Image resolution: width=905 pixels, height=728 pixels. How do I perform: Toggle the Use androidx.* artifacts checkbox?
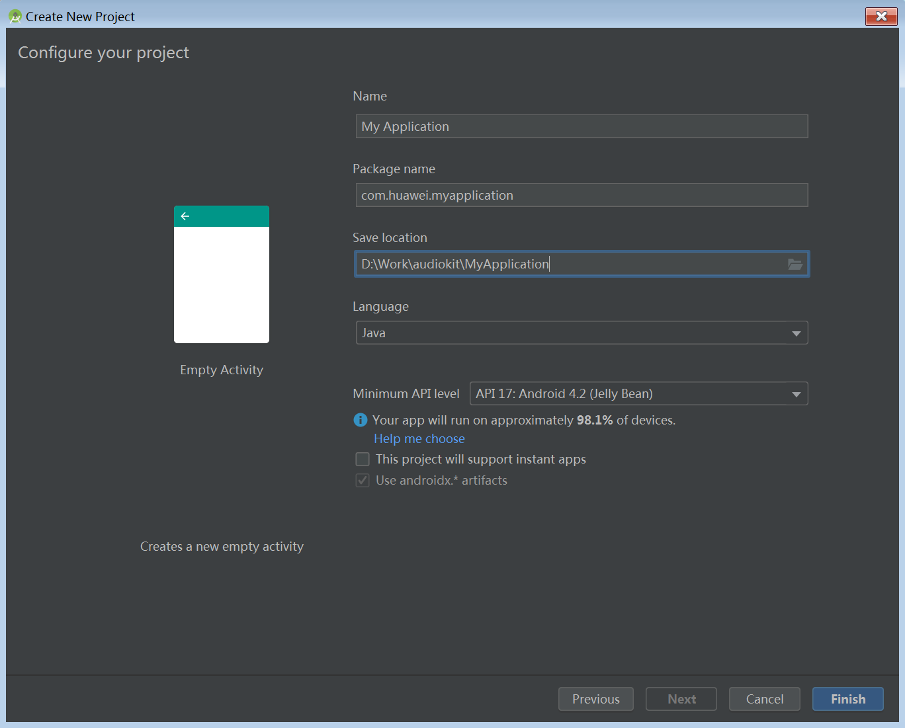click(363, 480)
